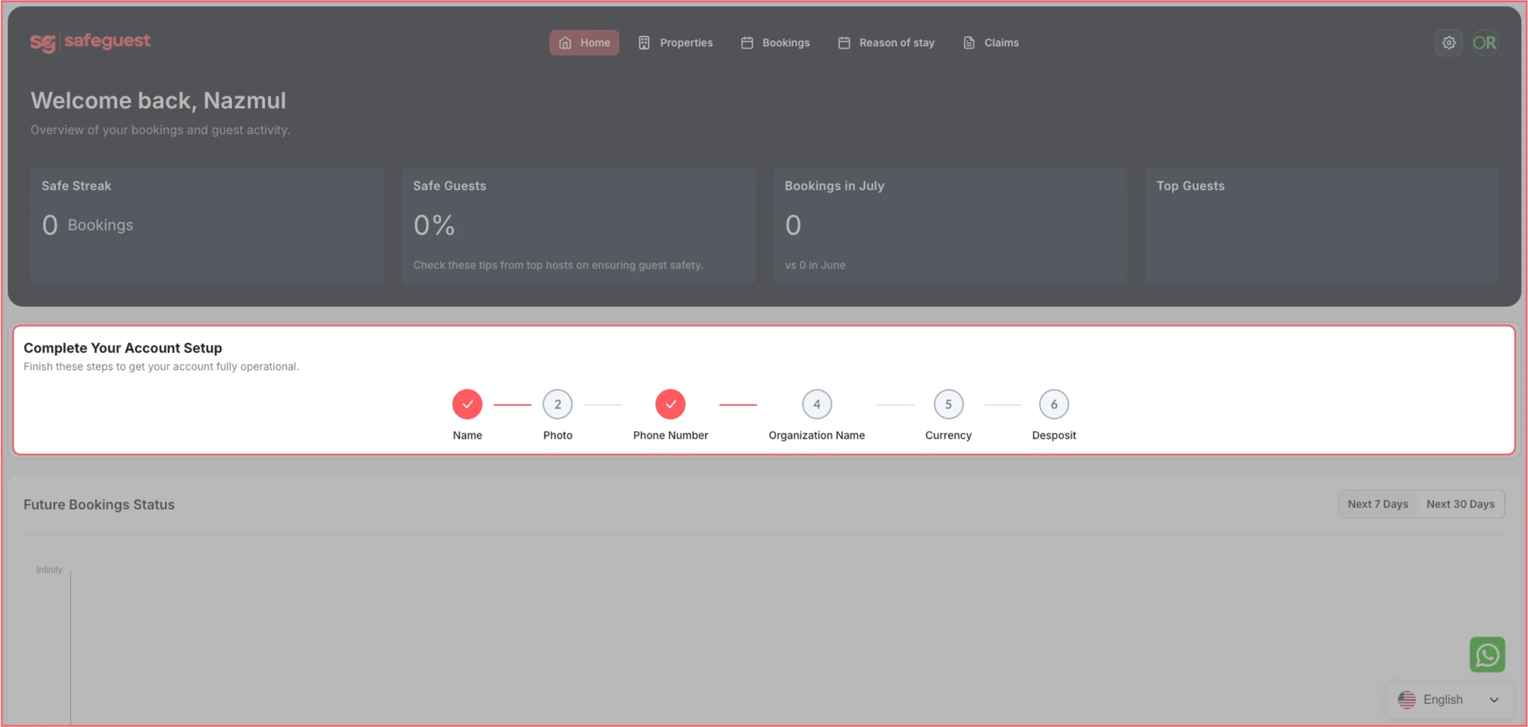Expand the English language dropdown
The width and height of the screenshot is (1528, 727).
coord(1450,699)
